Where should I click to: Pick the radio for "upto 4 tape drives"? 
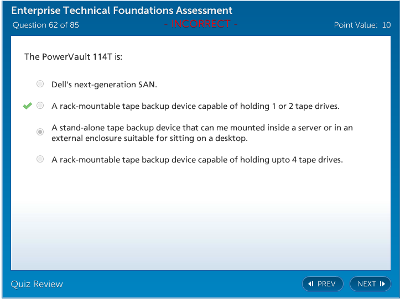click(x=40, y=159)
